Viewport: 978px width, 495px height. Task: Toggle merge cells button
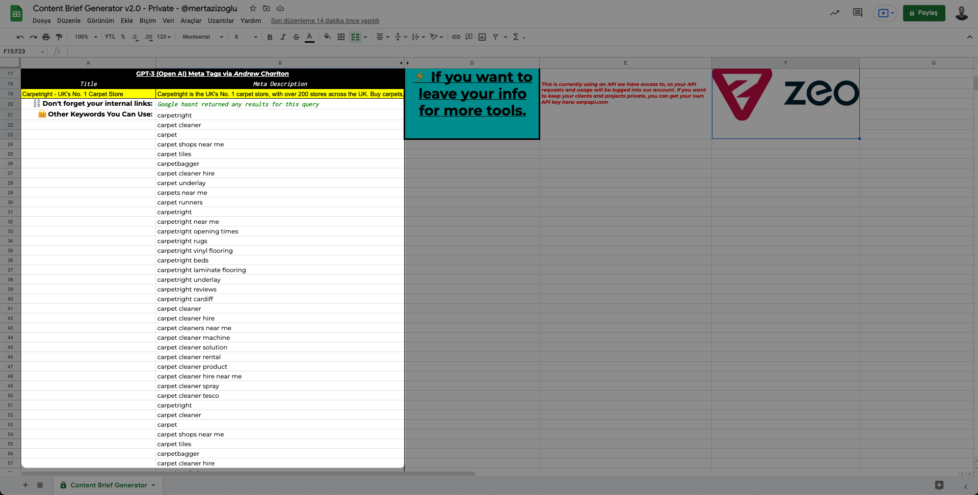click(x=355, y=37)
